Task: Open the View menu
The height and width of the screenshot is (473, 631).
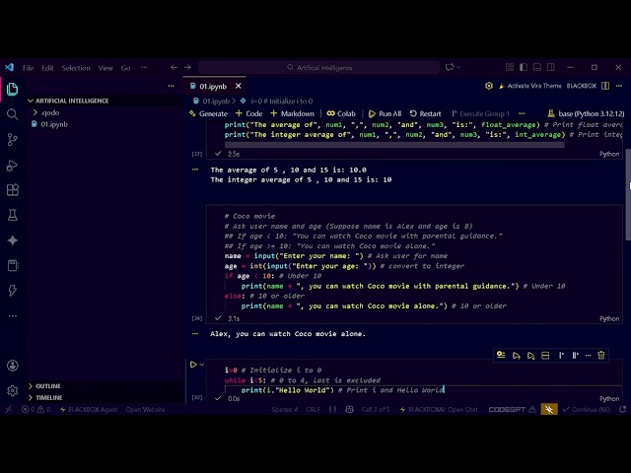Action: point(105,68)
